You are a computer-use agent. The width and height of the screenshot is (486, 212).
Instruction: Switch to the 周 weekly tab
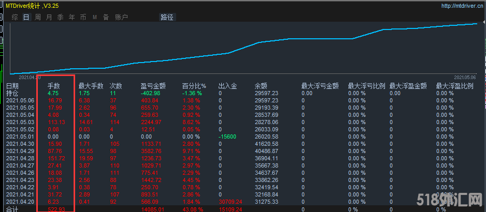(x=38, y=17)
